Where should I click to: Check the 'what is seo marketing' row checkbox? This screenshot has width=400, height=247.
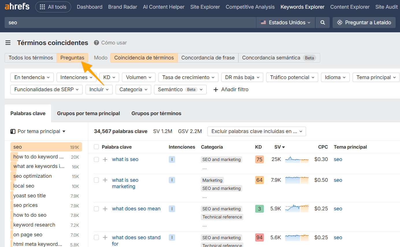(97, 180)
